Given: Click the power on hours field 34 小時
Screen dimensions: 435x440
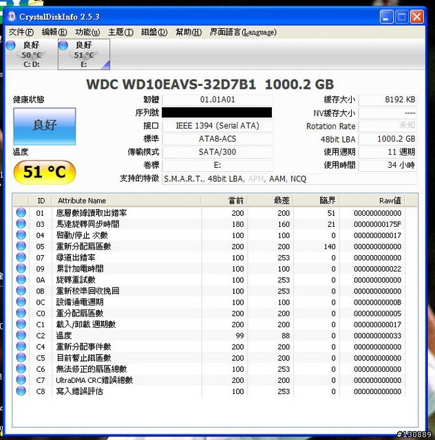Looking at the screenshot, I should 388,165.
